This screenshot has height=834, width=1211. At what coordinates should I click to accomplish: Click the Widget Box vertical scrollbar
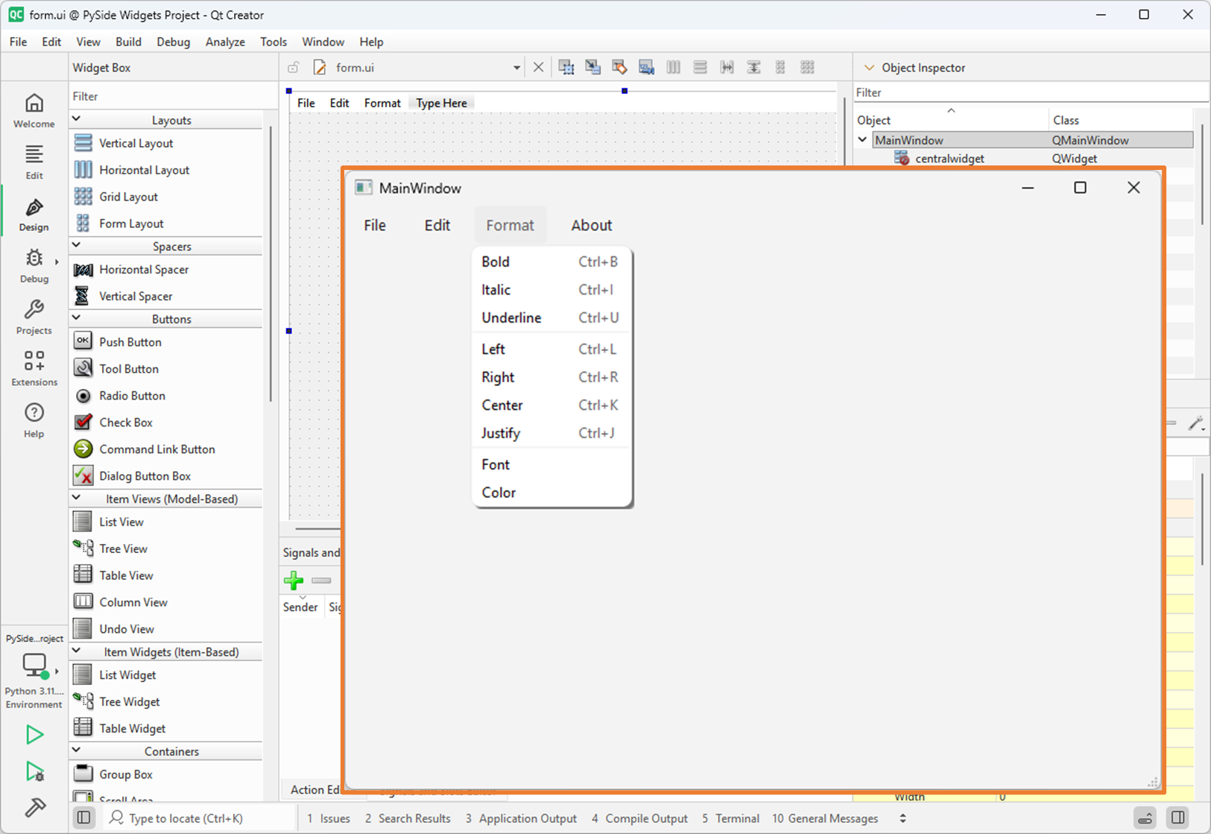(x=271, y=265)
